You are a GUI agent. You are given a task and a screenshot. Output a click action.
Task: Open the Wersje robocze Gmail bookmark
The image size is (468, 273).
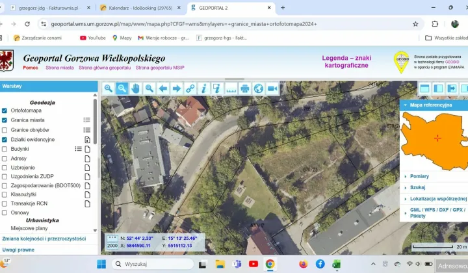(163, 38)
